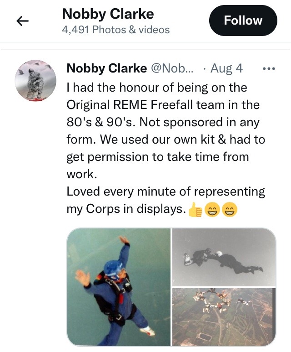Screen dimensions: 291x352
Task: Open the bold Nobby Clarke tweet author name
Action: pyautogui.click(x=106, y=69)
